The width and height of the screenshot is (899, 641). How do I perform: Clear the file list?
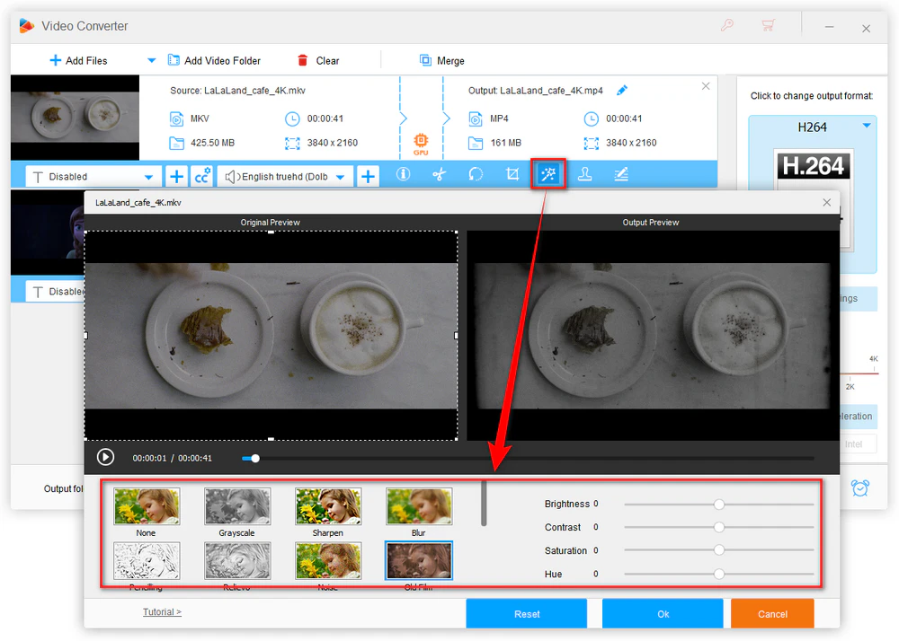pyautogui.click(x=318, y=61)
